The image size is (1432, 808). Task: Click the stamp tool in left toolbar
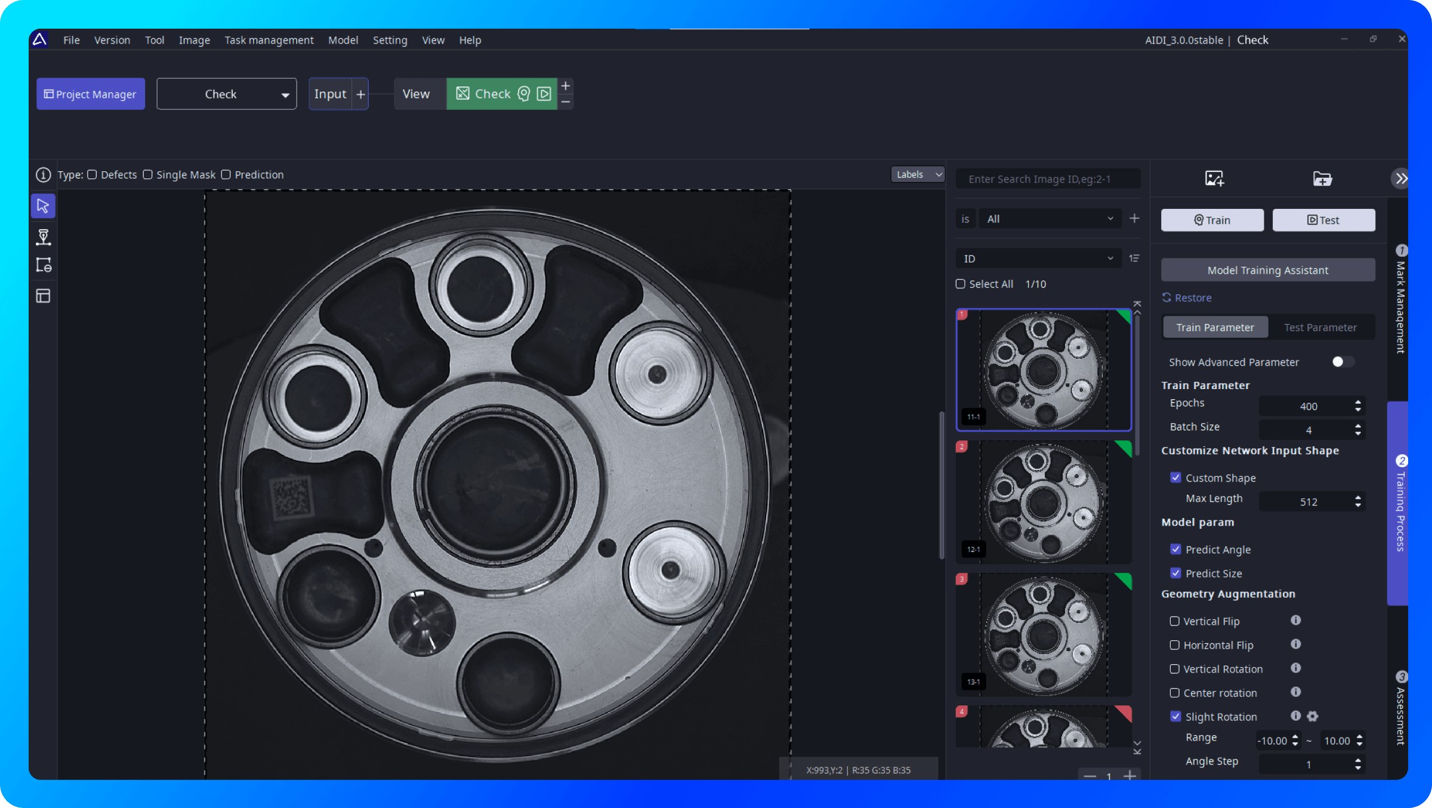(43, 237)
